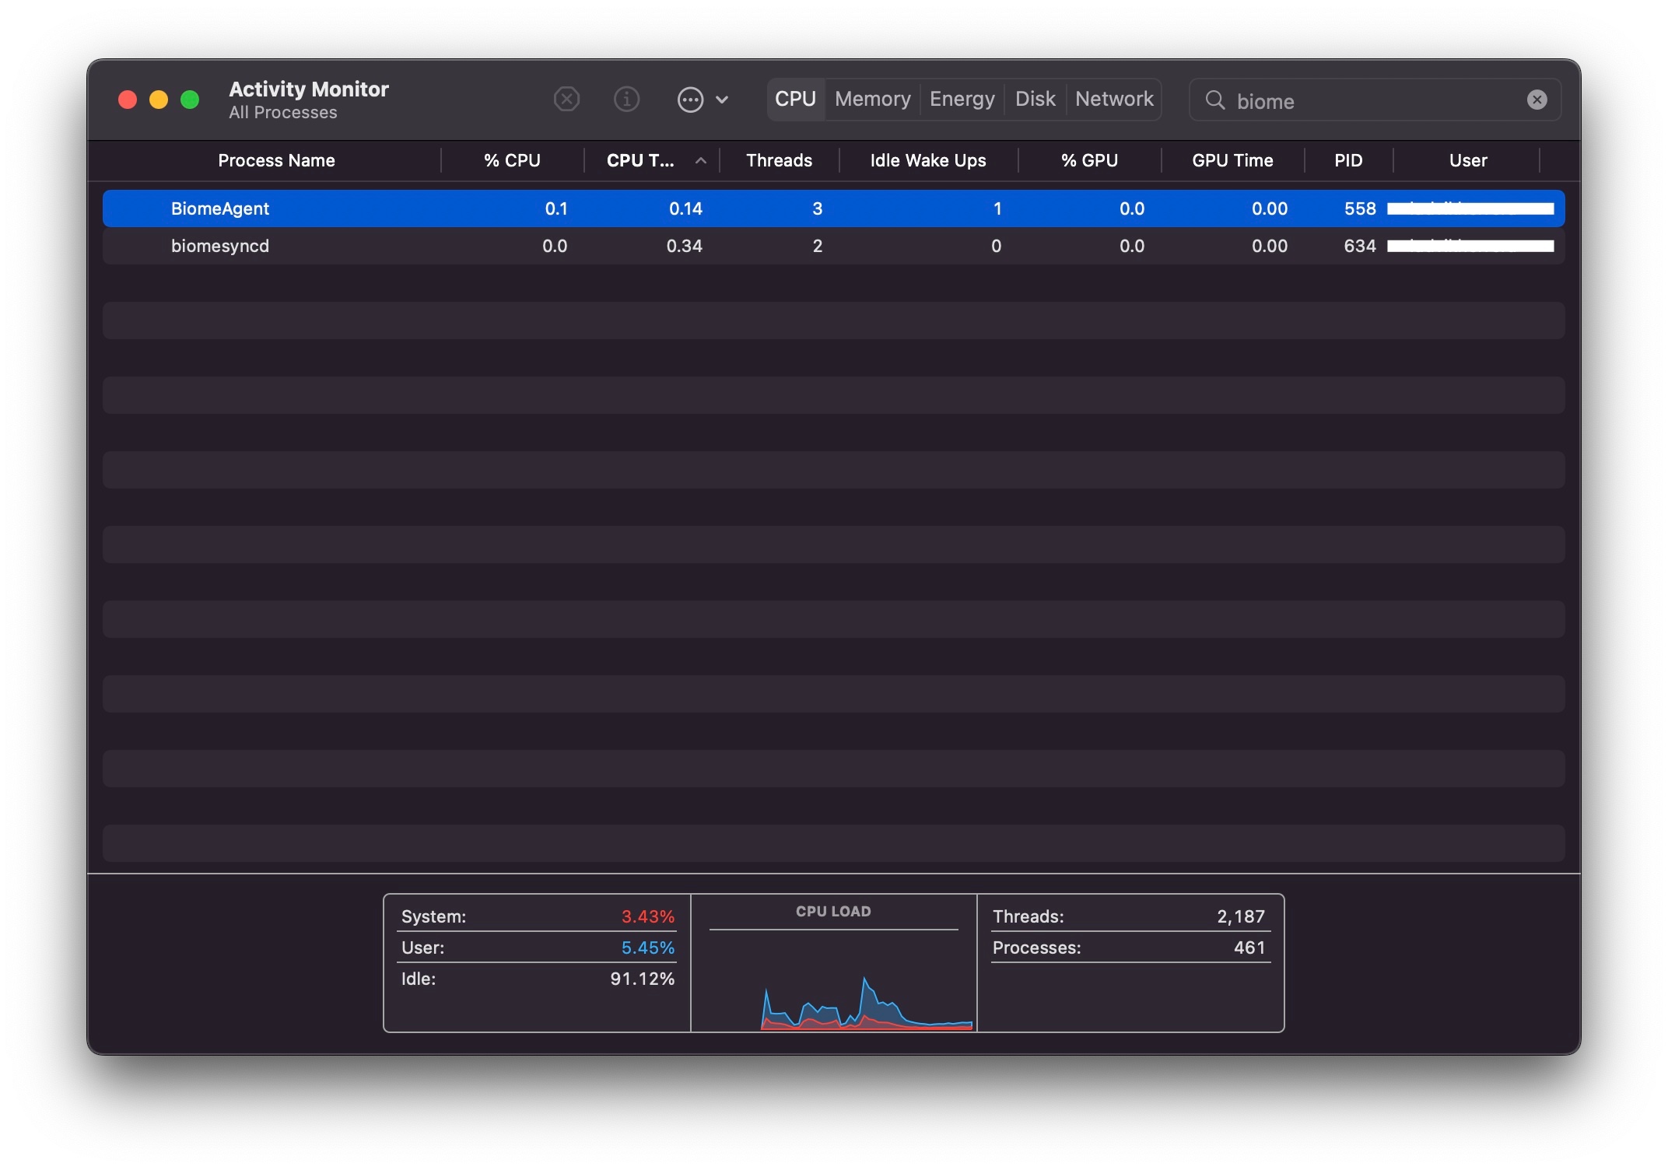Click in the biome search field
The image size is (1668, 1170).
coord(1369,101)
